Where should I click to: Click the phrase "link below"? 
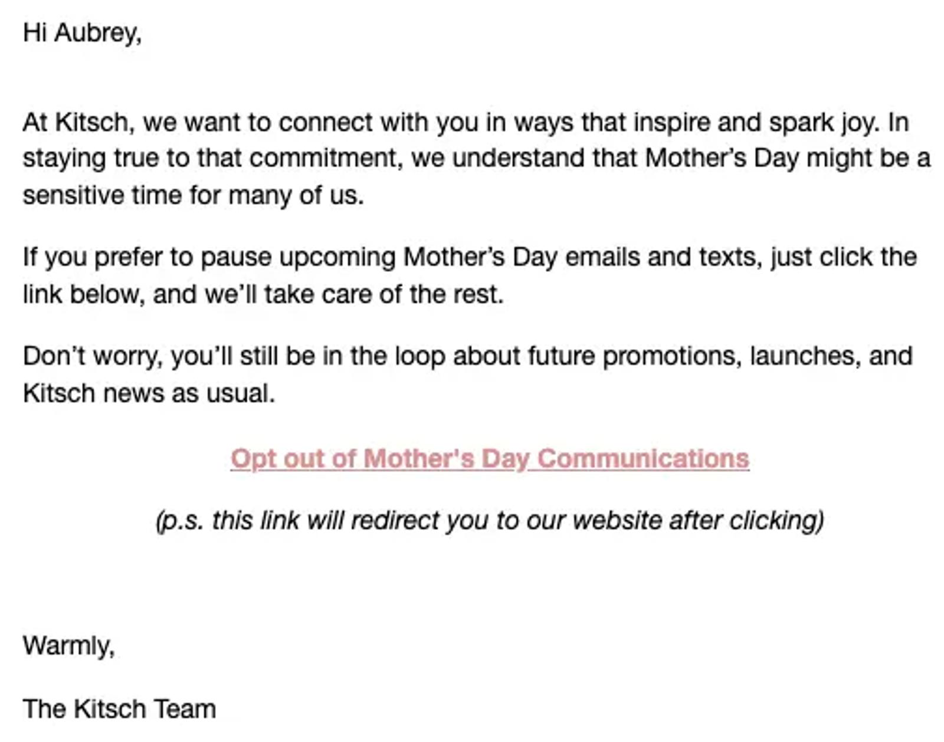tap(83, 294)
